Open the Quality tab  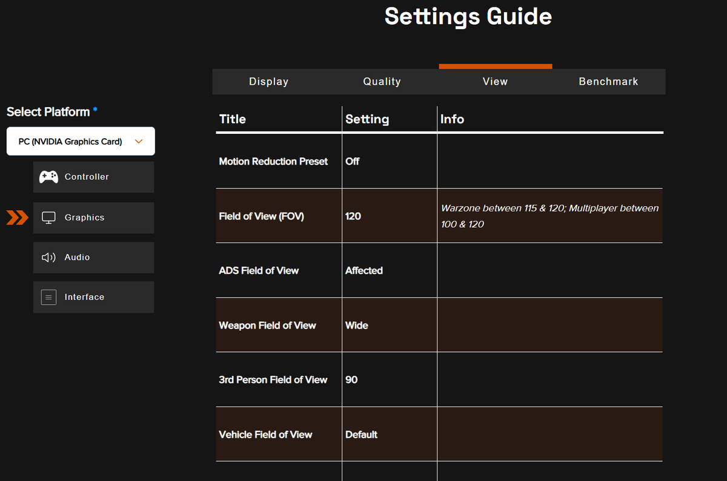pyautogui.click(x=382, y=81)
